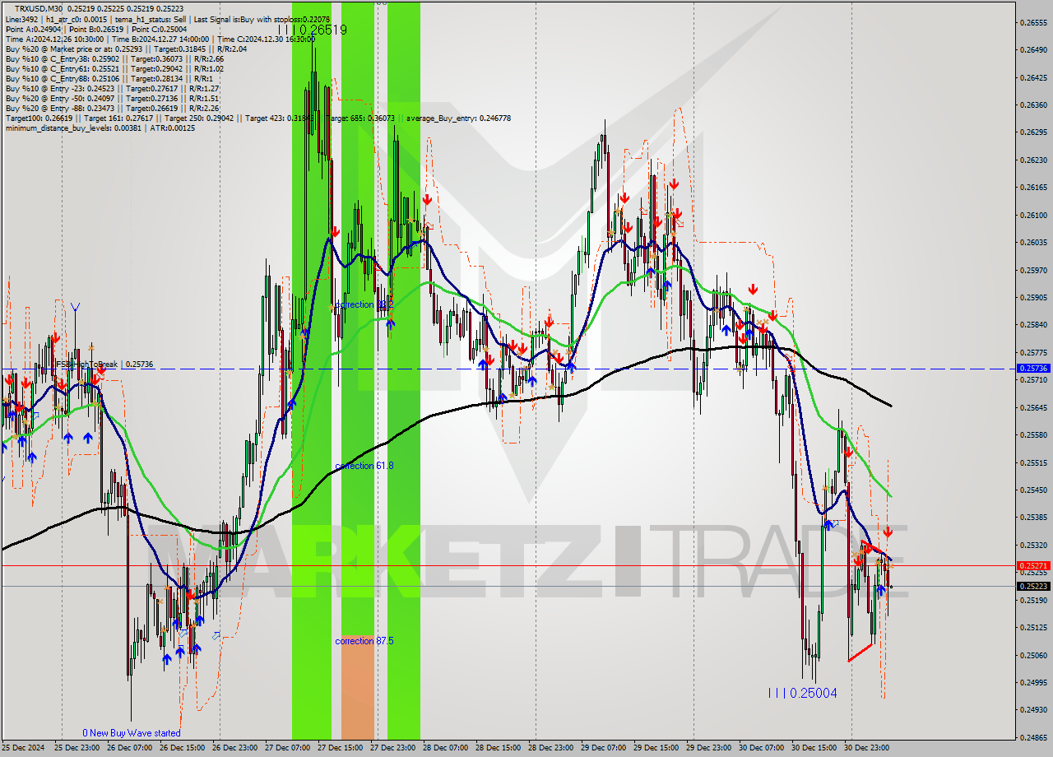Click the 0.24865 price axis label

click(1033, 737)
